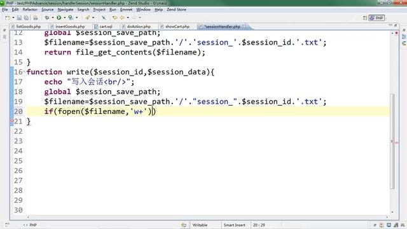Open the Profile dropdown arrow
Viewport: 407px width, 229px height.
point(76,18)
